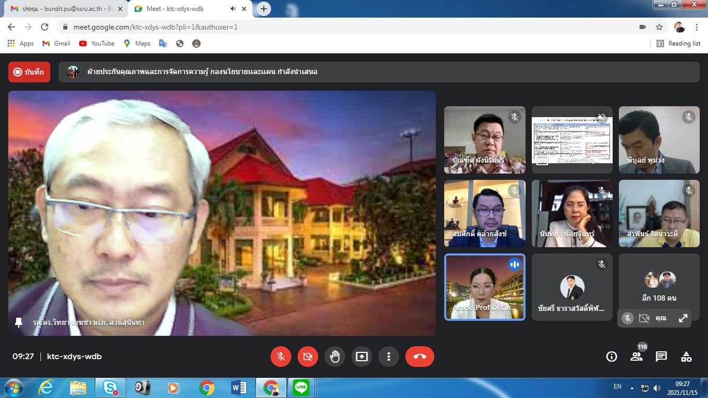This screenshot has width=708, height=398.
Task: Raise hand in the meeting
Action: pyautogui.click(x=335, y=357)
